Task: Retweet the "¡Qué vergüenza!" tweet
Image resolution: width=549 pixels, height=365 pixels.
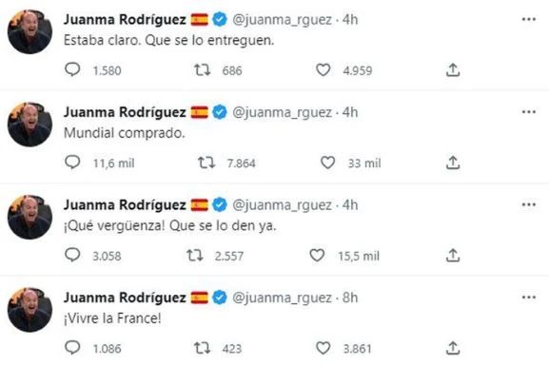Action: [x=195, y=256]
